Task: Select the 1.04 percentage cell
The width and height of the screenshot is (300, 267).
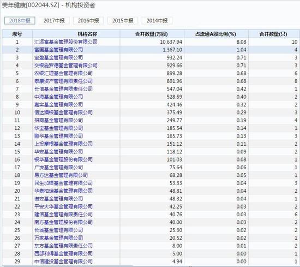Action: [x=241, y=50]
